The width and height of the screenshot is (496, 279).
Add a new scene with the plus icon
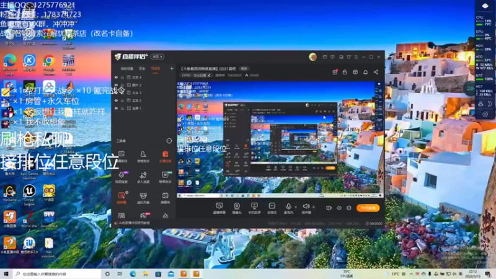point(172,68)
